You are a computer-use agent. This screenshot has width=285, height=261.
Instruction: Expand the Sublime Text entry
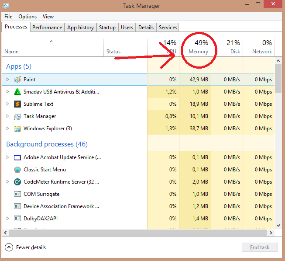[x=7, y=104]
